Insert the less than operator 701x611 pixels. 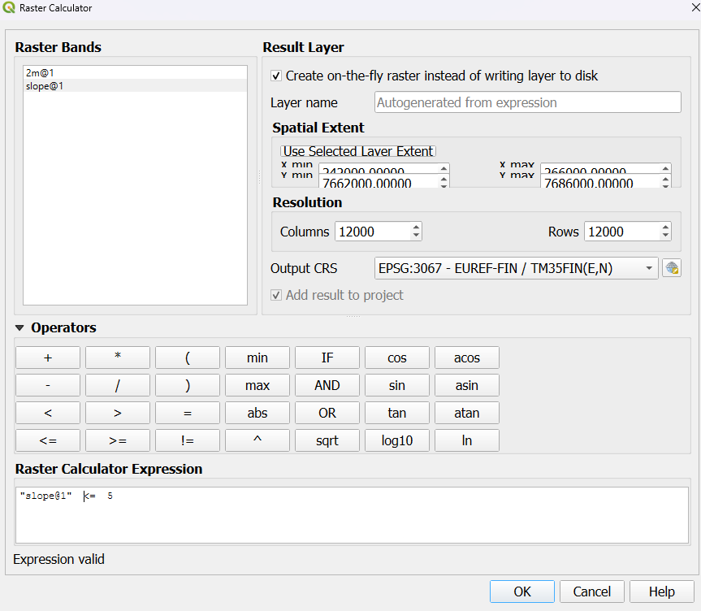(x=48, y=413)
